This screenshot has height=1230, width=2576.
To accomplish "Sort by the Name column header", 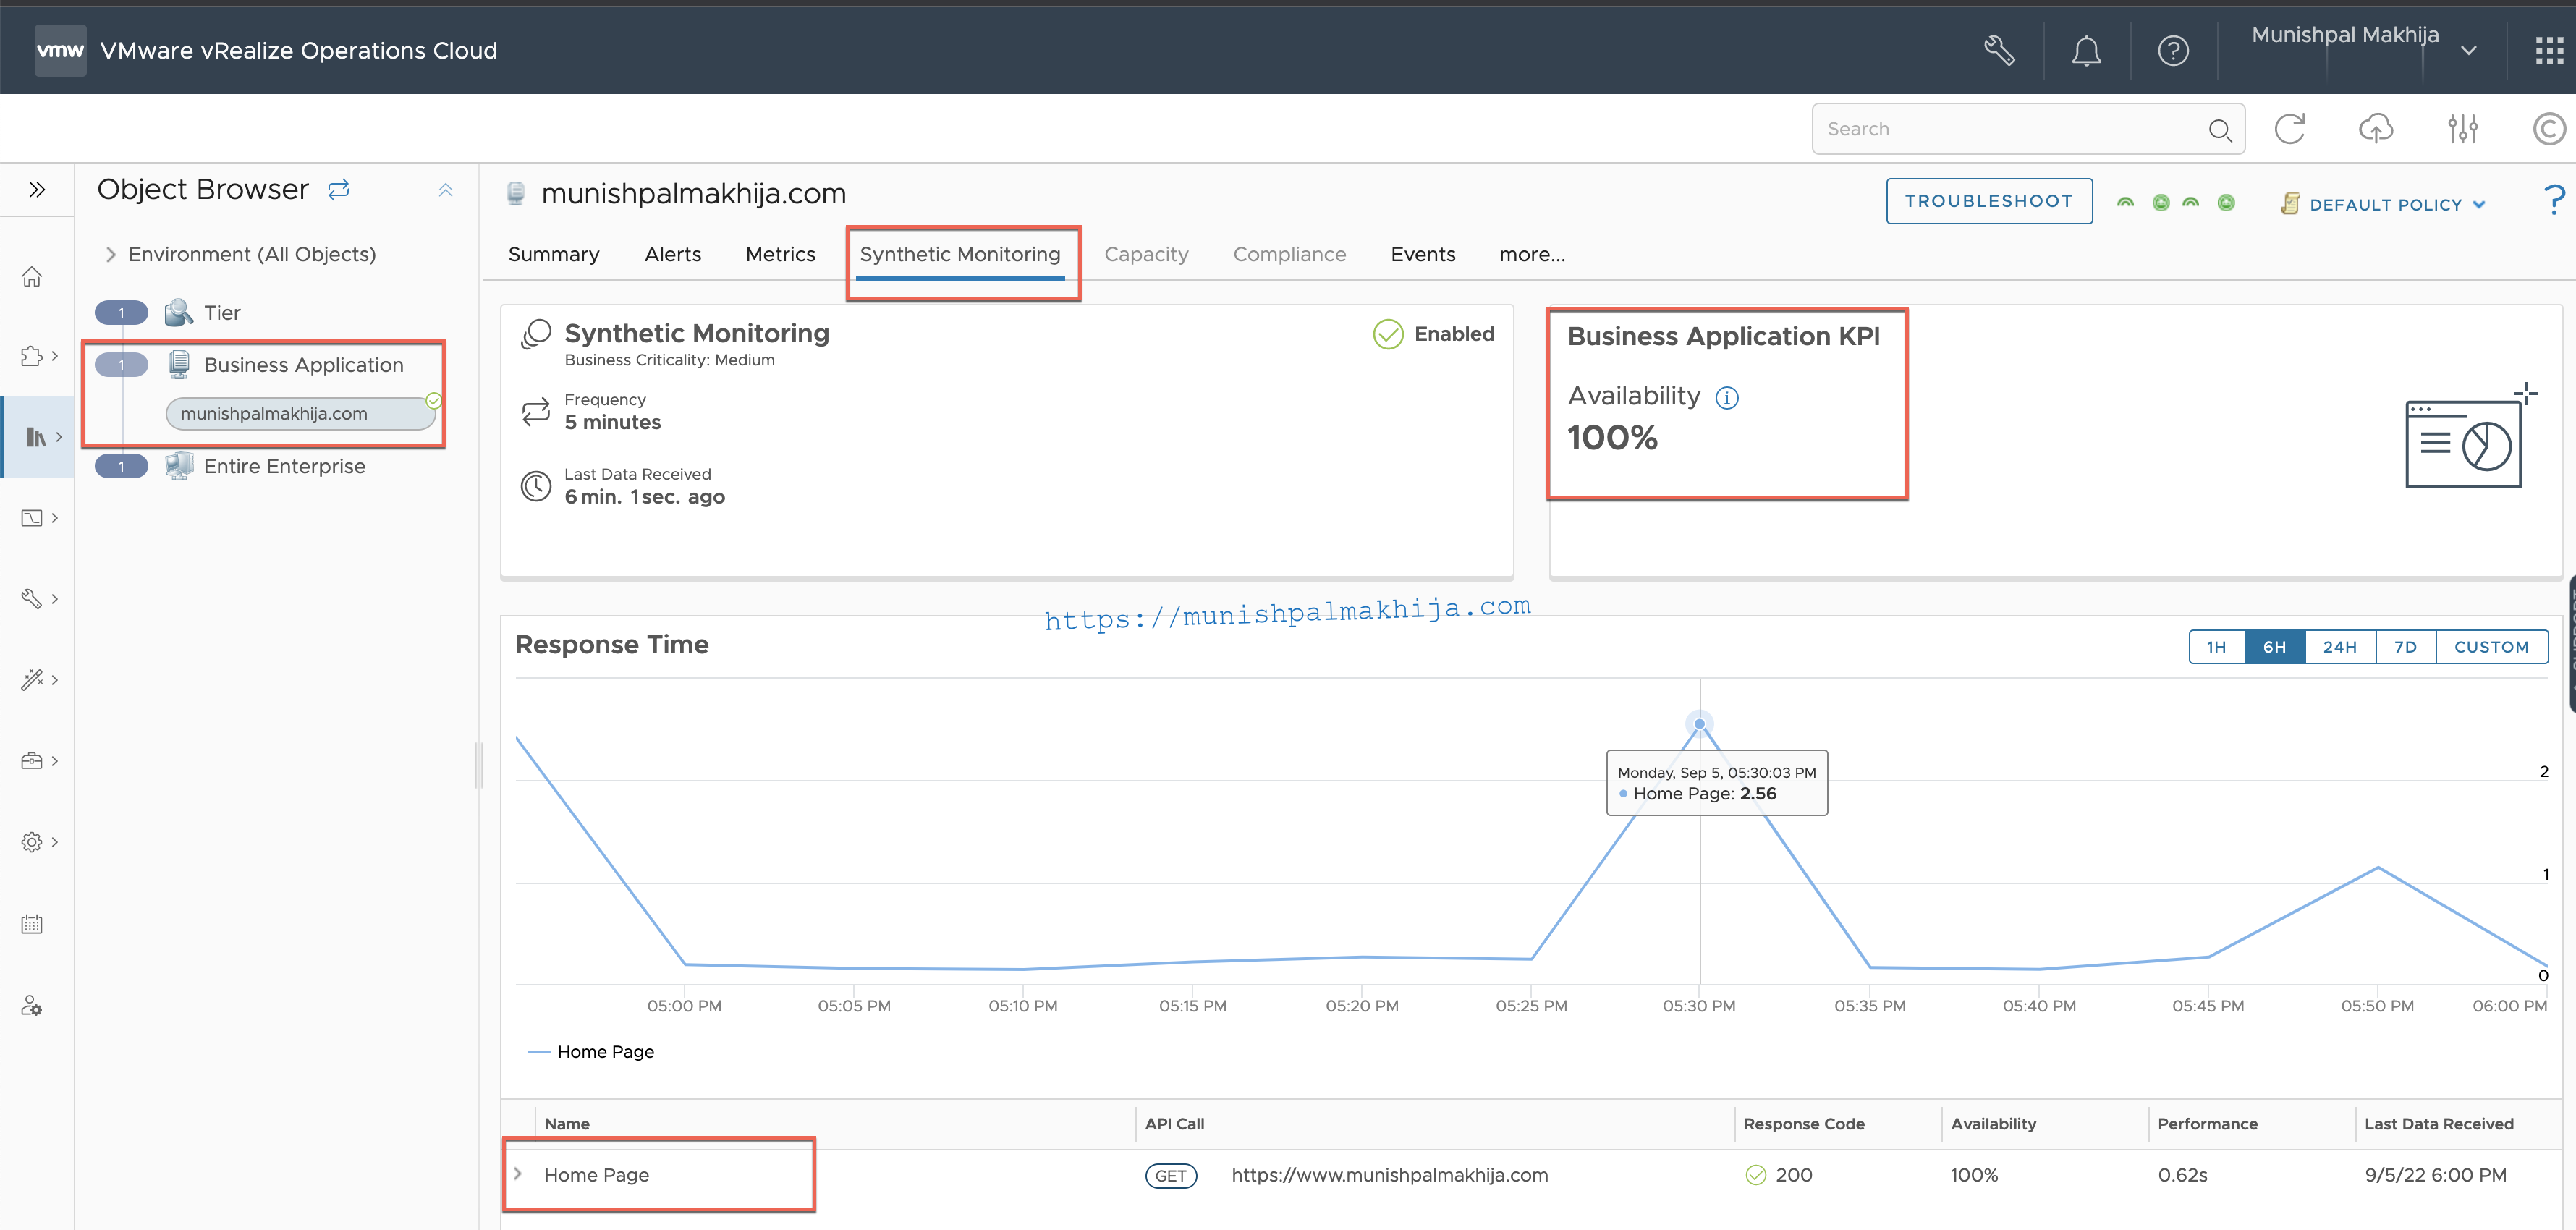I will [567, 1124].
